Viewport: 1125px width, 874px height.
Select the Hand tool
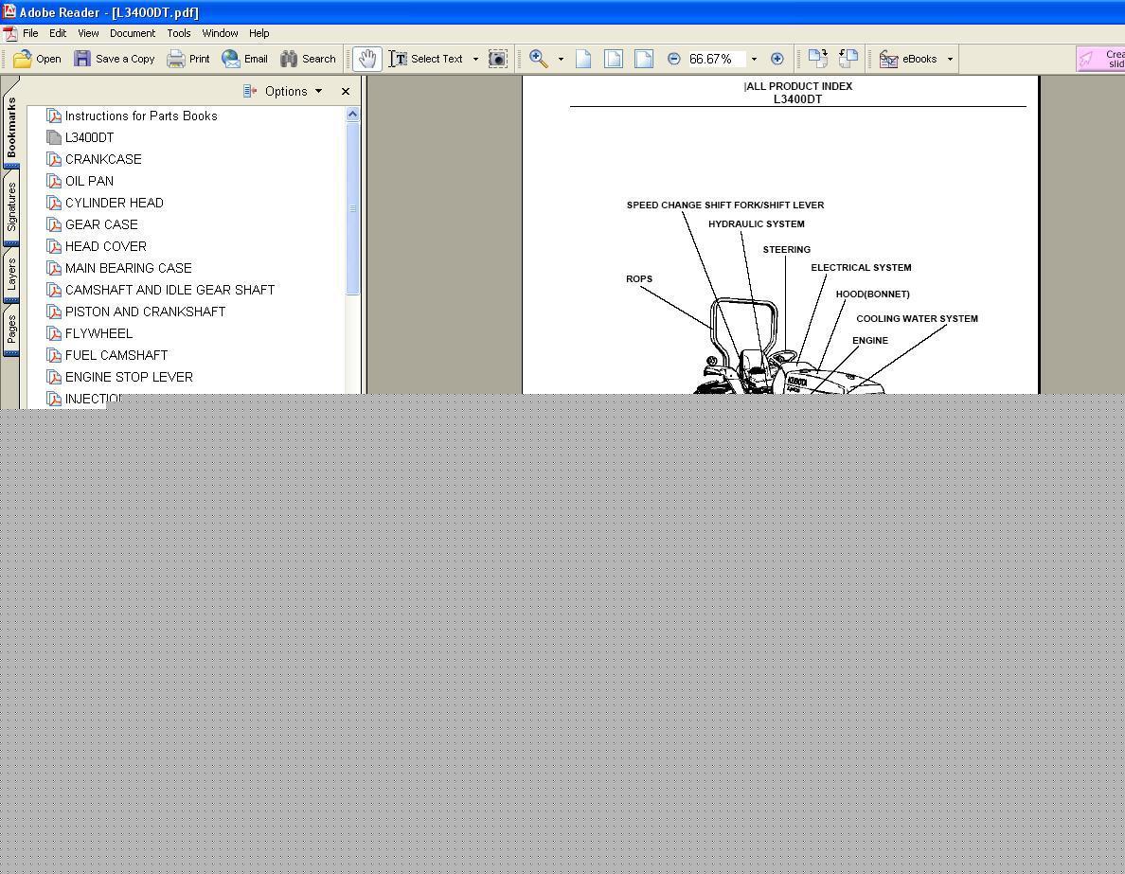pyautogui.click(x=367, y=59)
